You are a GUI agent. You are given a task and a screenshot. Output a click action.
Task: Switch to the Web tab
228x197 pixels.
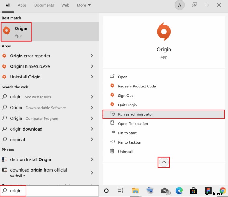(65, 5)
